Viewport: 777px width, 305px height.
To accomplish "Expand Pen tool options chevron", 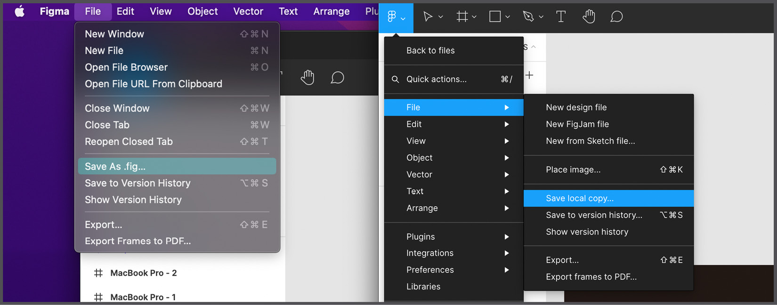I will click(x=541, y=17).
